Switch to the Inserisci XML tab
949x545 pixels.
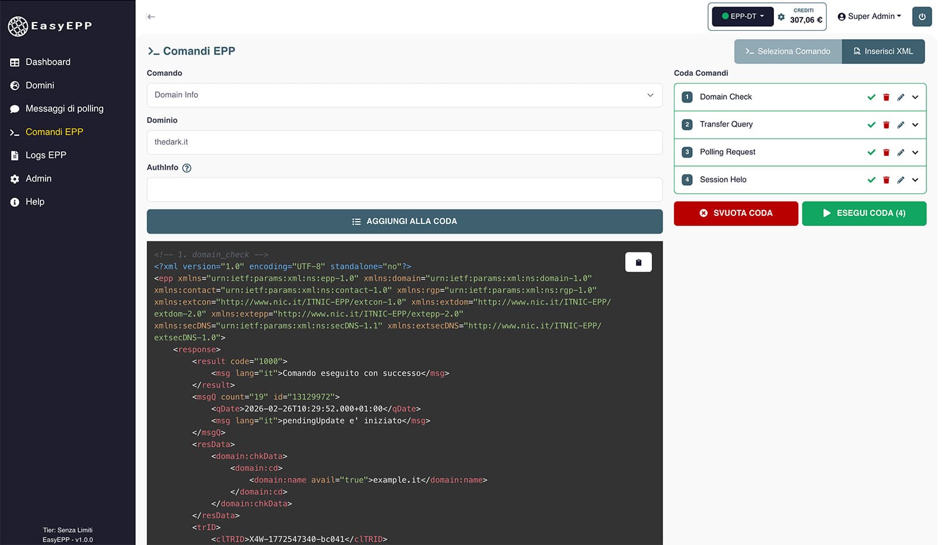[x=883, y=52]
